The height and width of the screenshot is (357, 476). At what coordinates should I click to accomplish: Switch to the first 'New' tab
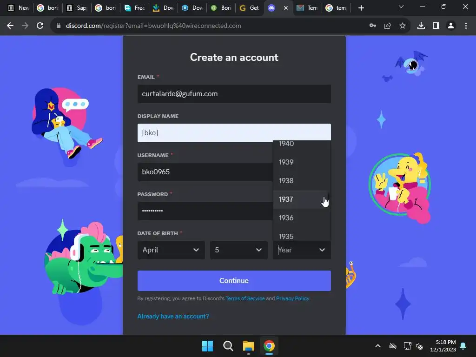pyautogui.click(x=18, y=8)
